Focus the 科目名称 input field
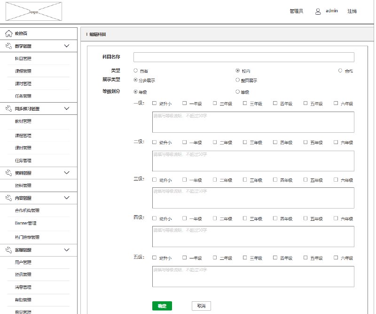376x314 pixels. [x=244, y=57]
